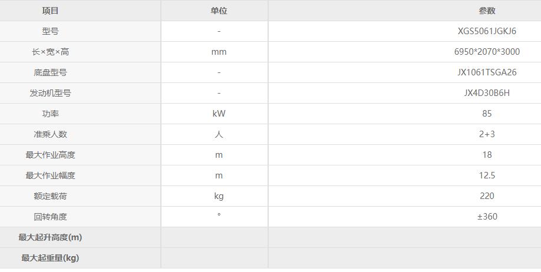Click the 最大起重量(kg) row

click(51, 258)
